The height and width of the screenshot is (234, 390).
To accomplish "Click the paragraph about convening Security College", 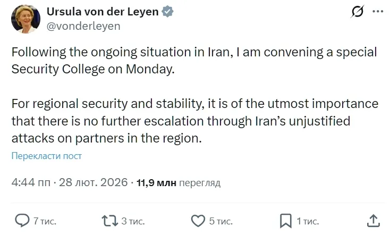I will pos(194,61).
